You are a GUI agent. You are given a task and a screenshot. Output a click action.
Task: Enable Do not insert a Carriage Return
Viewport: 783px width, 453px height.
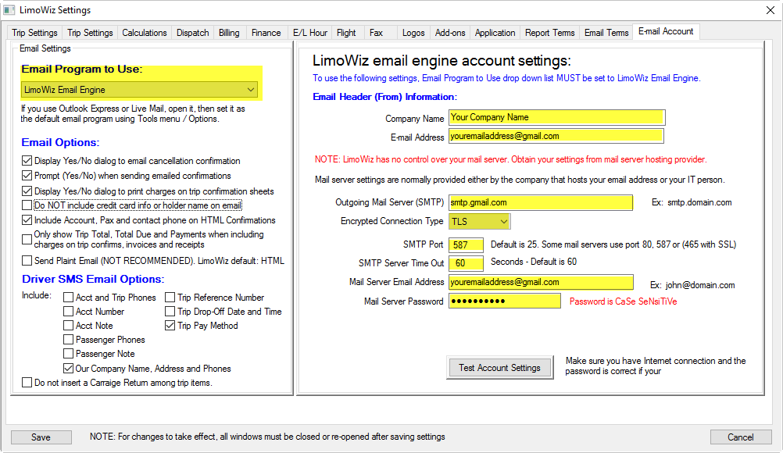click(x=27, y=383)
